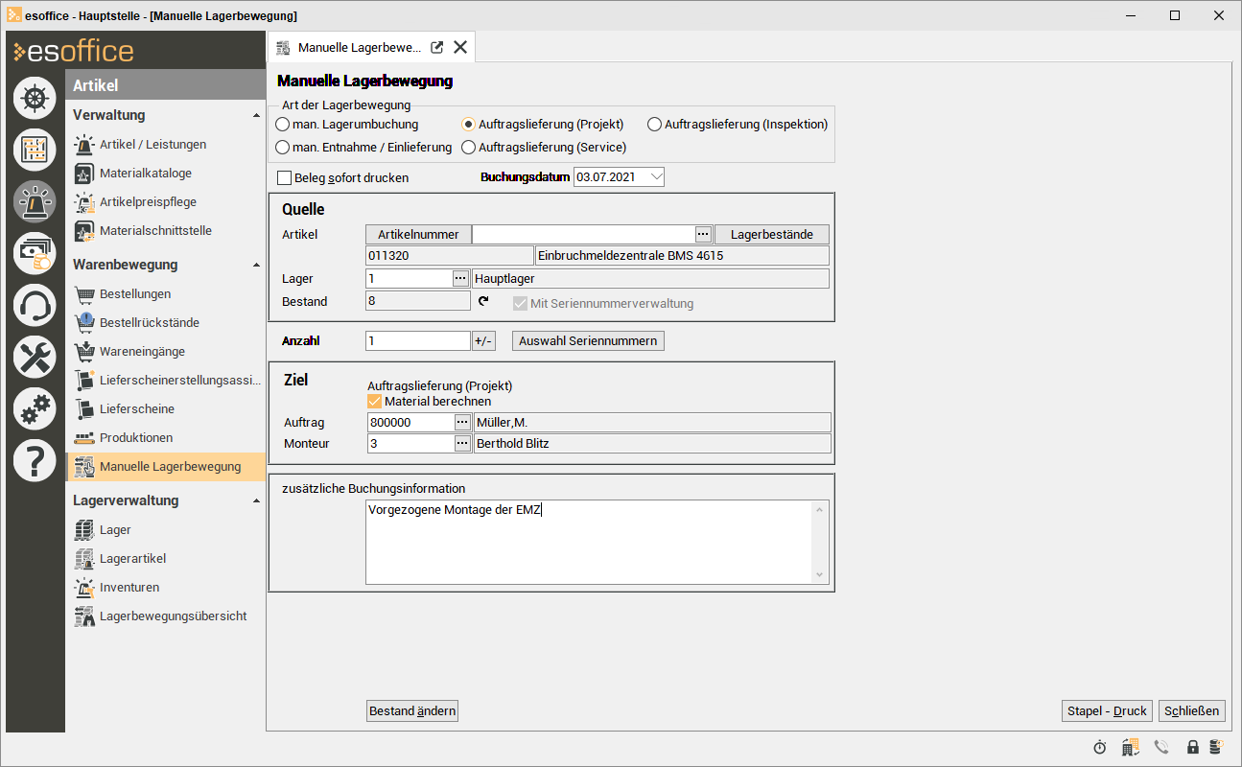Click the icon beside Wareneingänge
The height and width of the screenshot is (767, 1242).
point(83,352)
